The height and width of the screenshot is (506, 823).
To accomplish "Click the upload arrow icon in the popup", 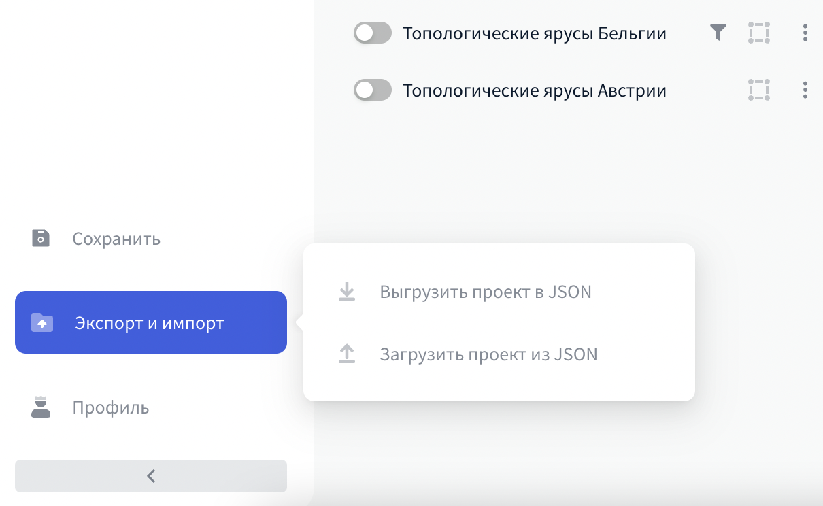I will pyautogui.click(x=347, y=354).
